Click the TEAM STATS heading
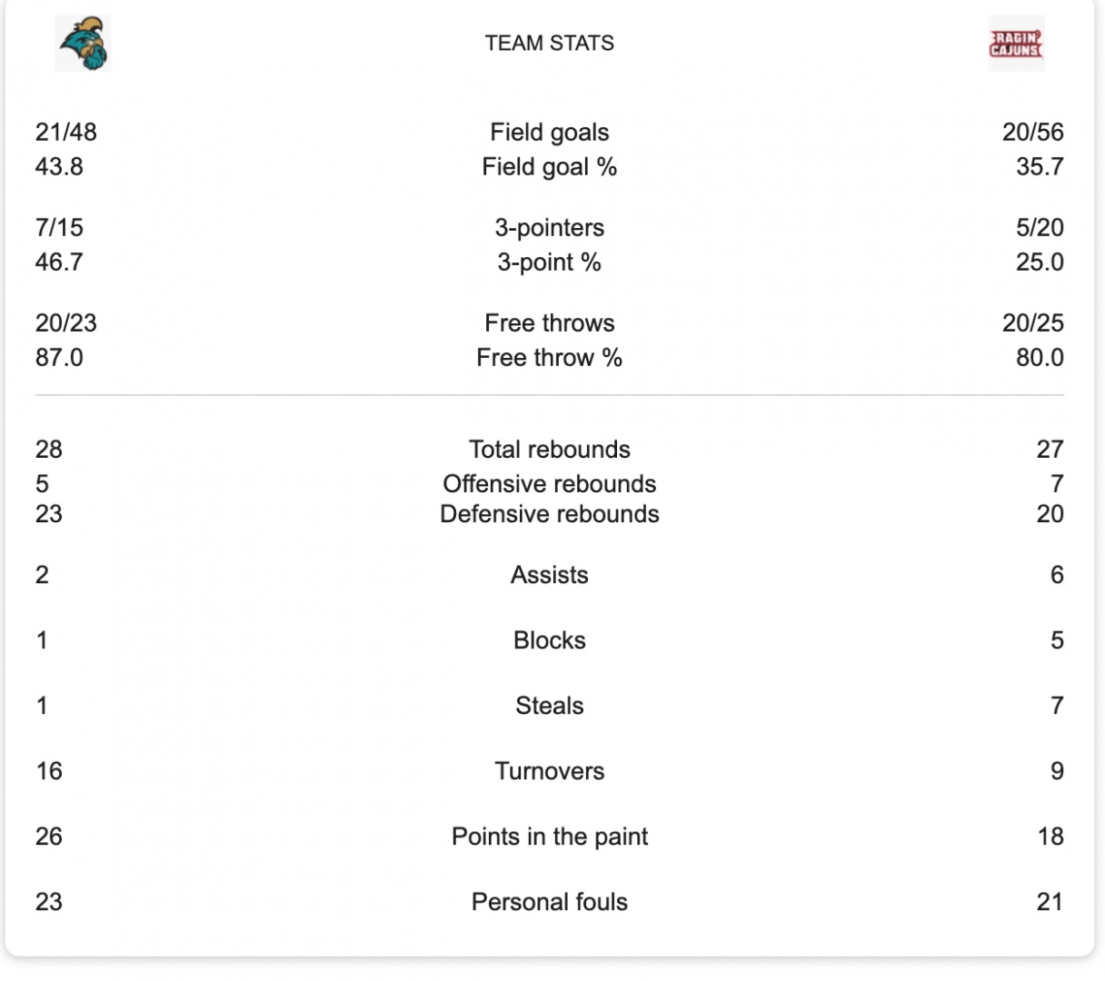 coord(549,43)
